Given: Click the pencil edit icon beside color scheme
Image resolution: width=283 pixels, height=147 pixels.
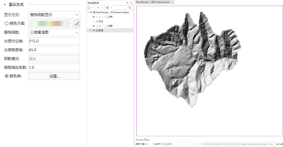Looking at the screenshot, I should (x=77, y=24).
